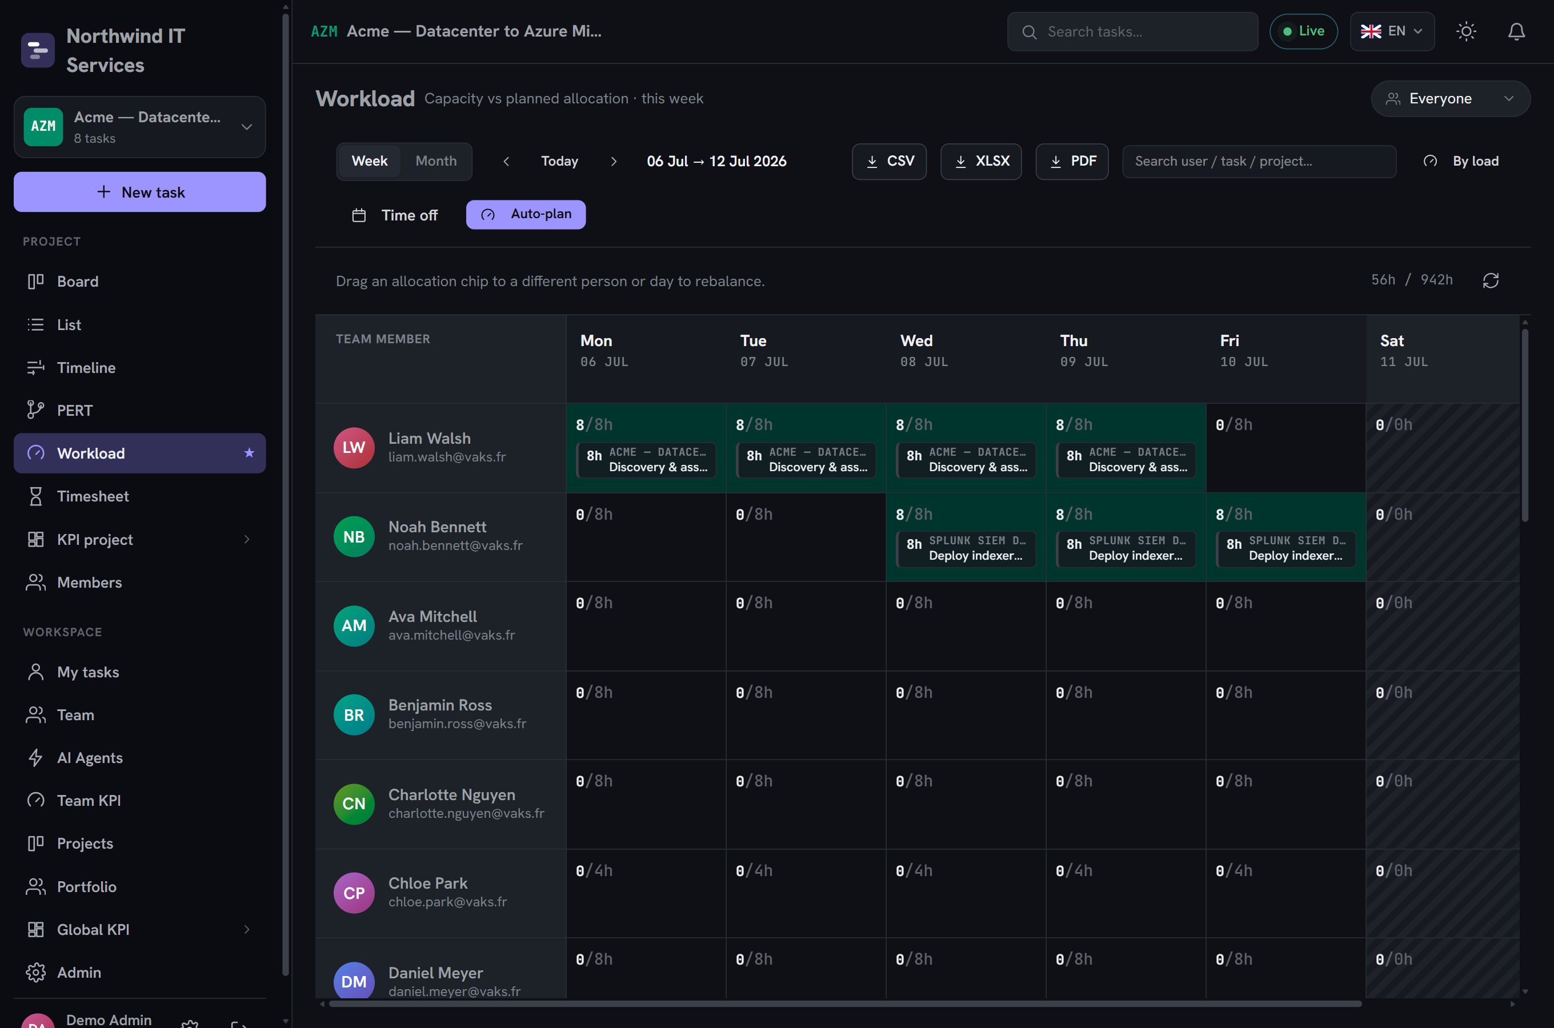Go to next week arrow
Image resolution: width=1554 pixels, height=1028 pixels.
(x=613, y=161)
